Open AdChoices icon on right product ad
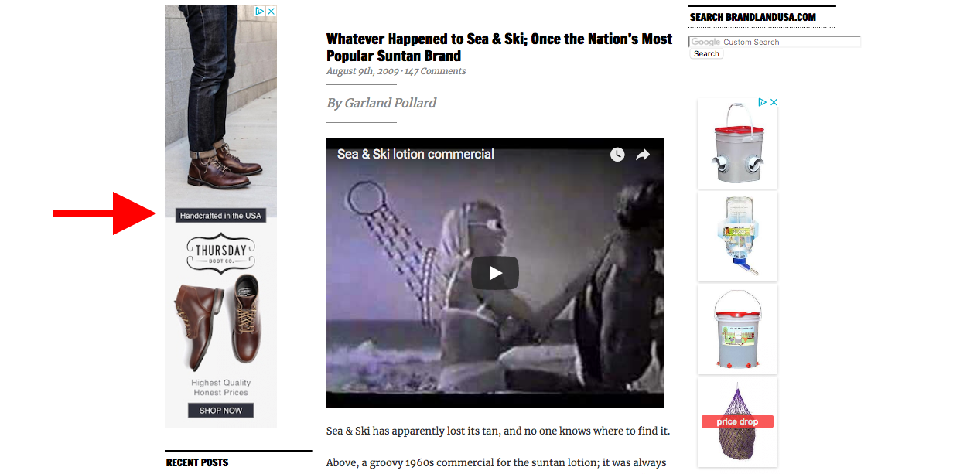This screenshot has height=474, width=977. [763, 102]
